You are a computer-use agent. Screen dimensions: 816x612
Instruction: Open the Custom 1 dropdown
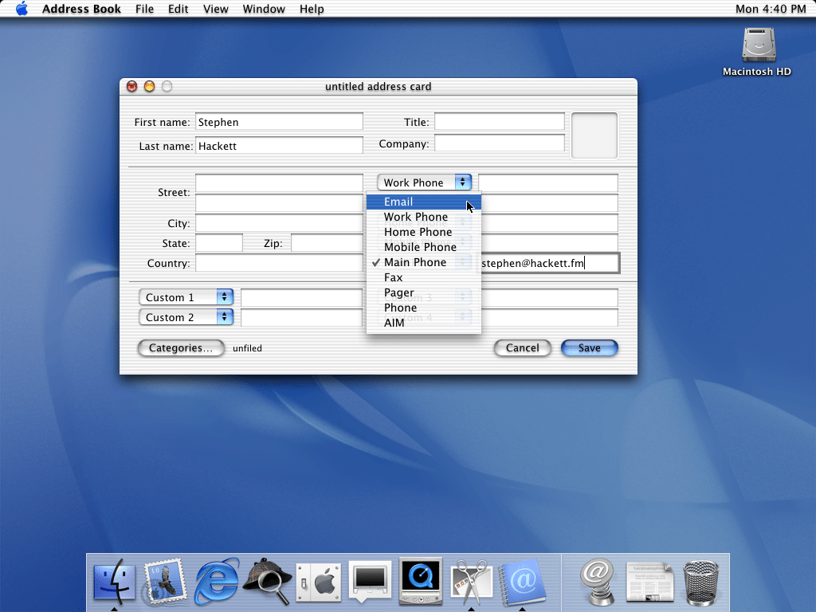(x=185, y=297)
